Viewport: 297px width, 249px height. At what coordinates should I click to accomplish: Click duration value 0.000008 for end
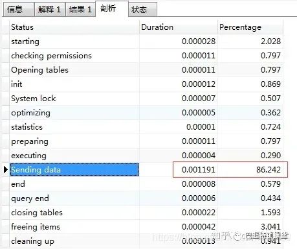[199, 184]
